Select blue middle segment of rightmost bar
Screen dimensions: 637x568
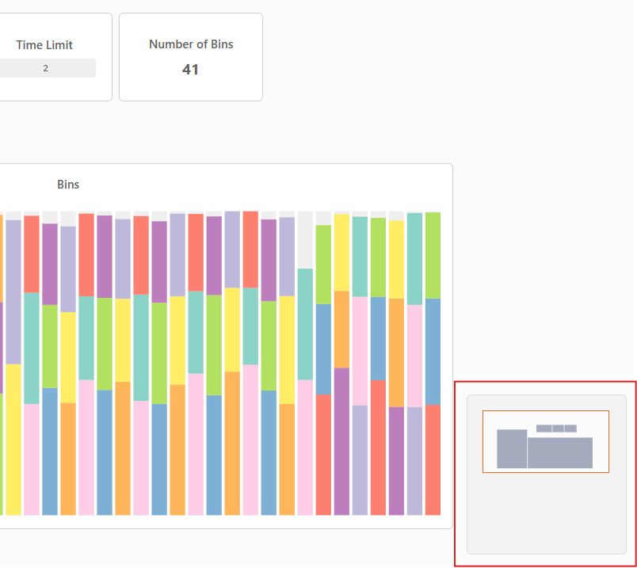pyautogui.click(x=433, y=351)
